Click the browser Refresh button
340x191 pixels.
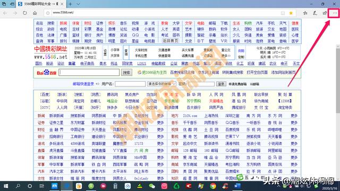(x=25, y=13)
